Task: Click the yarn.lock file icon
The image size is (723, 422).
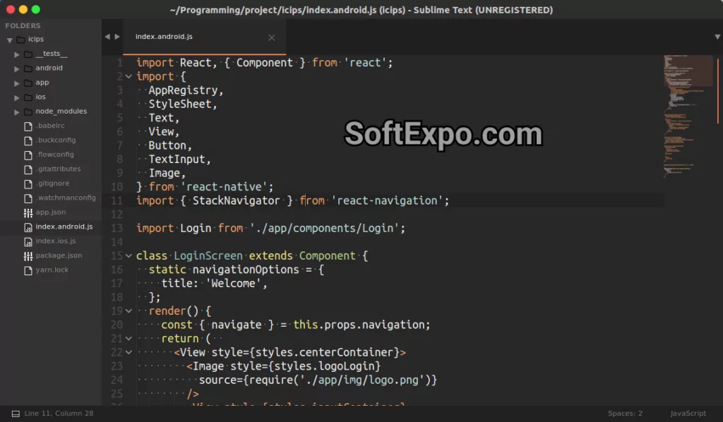Action: (x=28, y=270)
